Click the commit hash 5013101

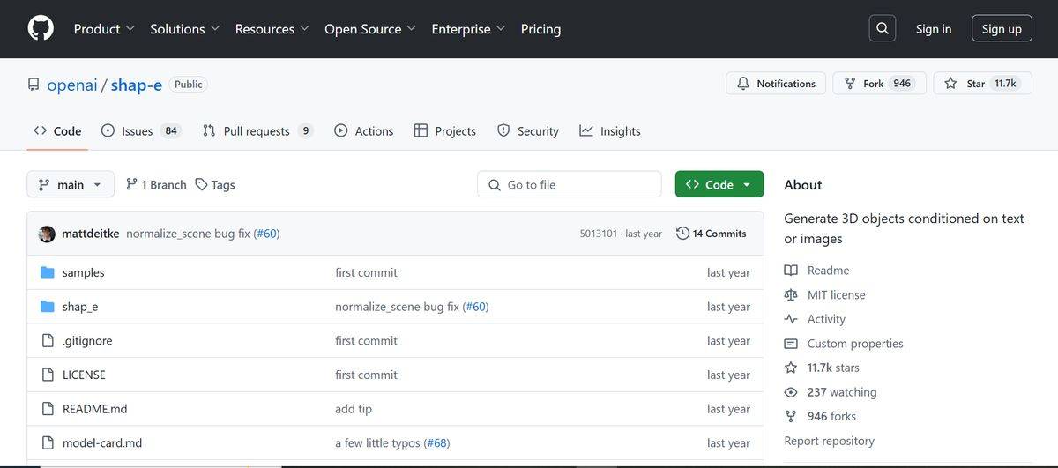pyautogui.click(x=599, y=234)
